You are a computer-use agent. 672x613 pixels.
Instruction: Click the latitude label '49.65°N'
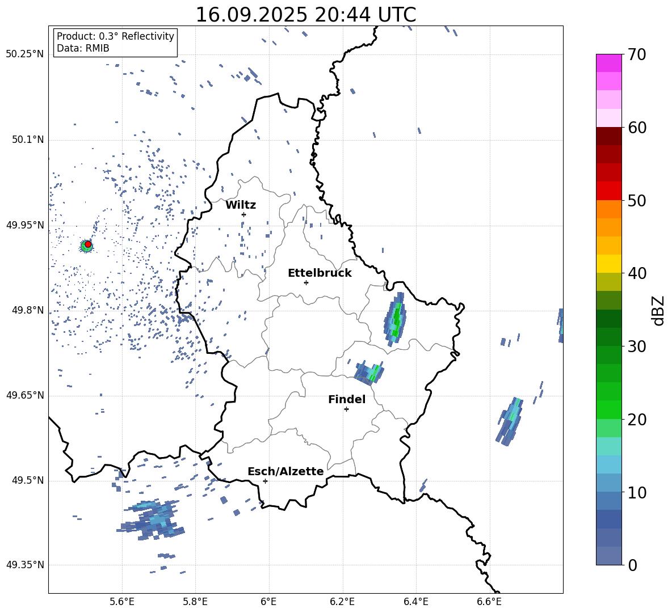pos(25,396)
